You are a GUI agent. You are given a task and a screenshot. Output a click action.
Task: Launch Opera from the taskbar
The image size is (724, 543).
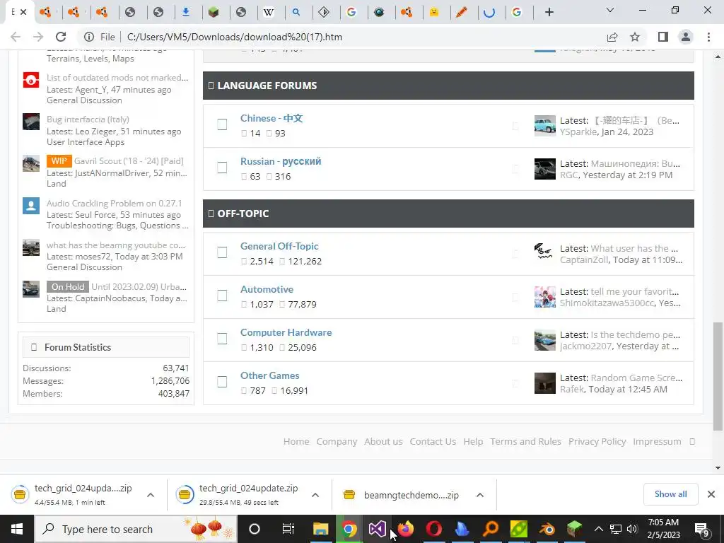[433, 529]
